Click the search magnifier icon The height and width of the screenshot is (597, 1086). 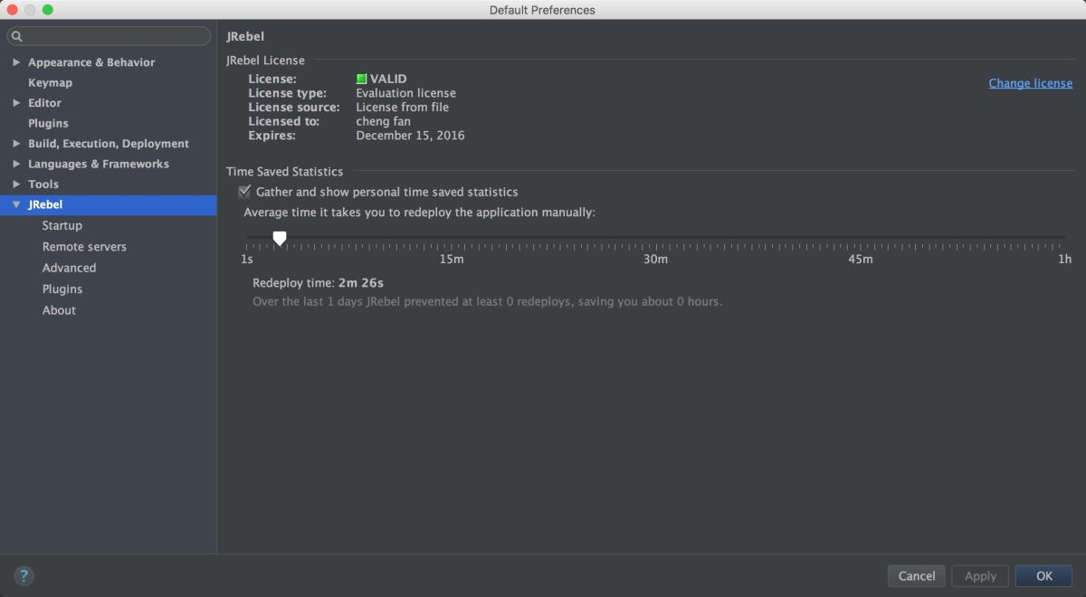tap(17, 37)
